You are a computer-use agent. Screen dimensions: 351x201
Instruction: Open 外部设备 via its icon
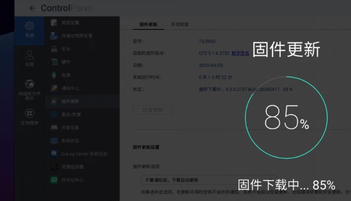pos(54,127)
